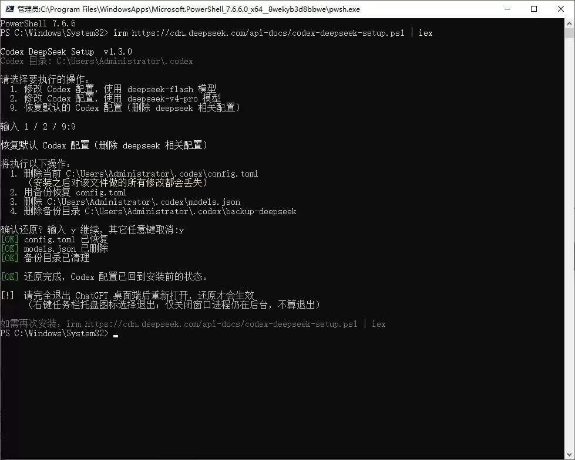Click step 4 删除备份目录 backup-deepseek line
Viewport: 575px width, 460px height.
tap(153, 211)
